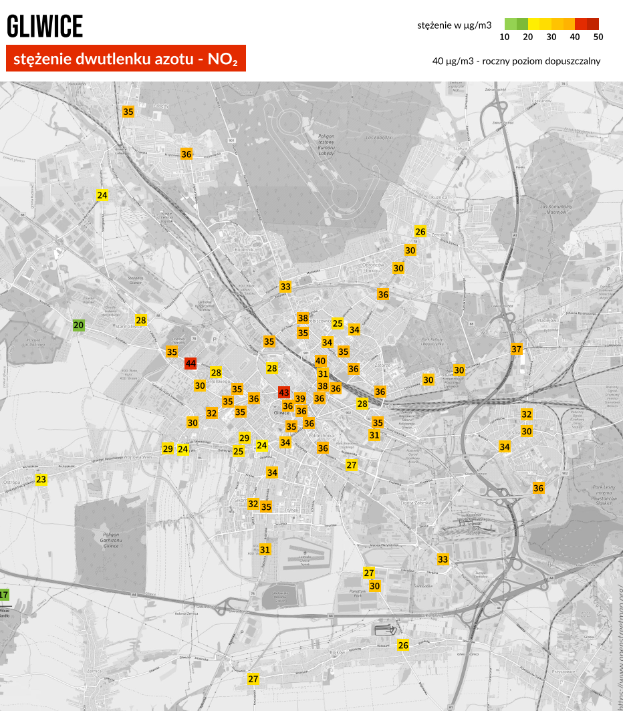Select the orange 37 measurement marker
Screen dimensions: 623x711
516,349
